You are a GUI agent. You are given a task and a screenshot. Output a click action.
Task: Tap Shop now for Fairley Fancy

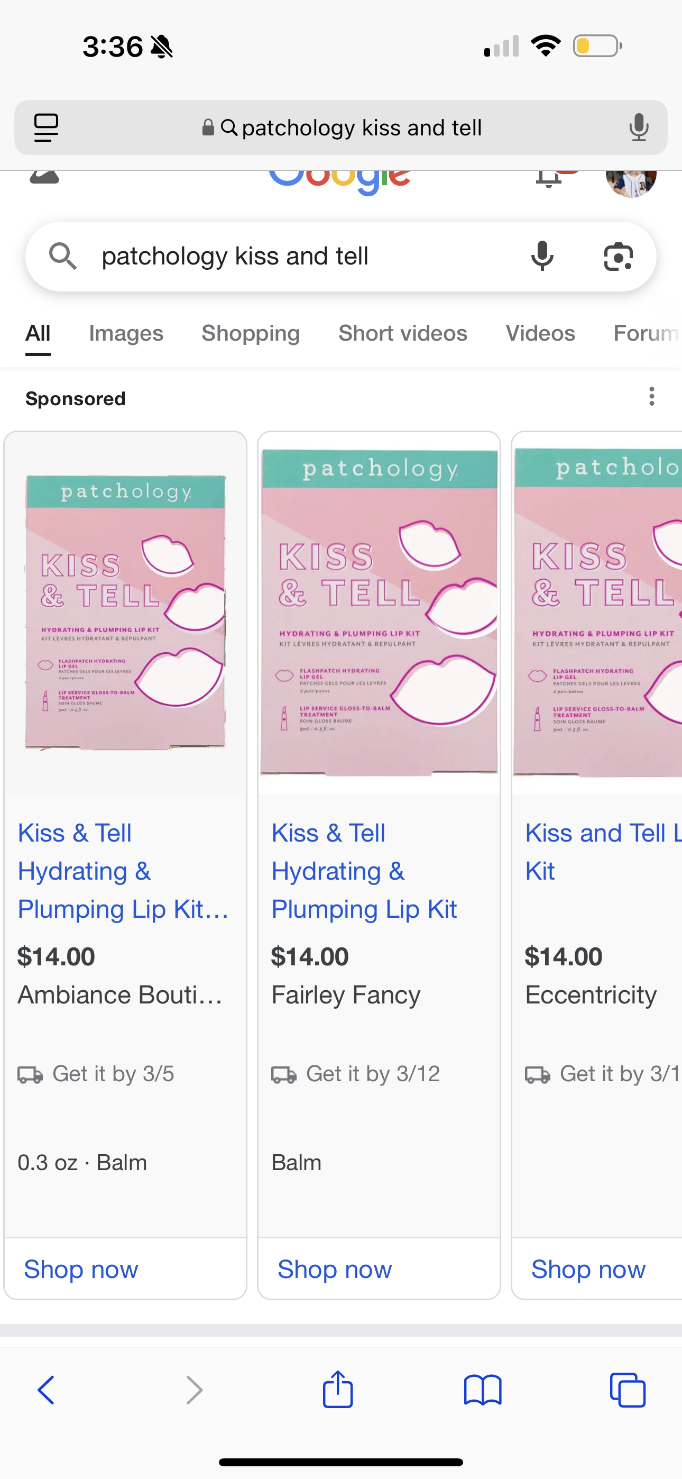(x=335, y=1269)
